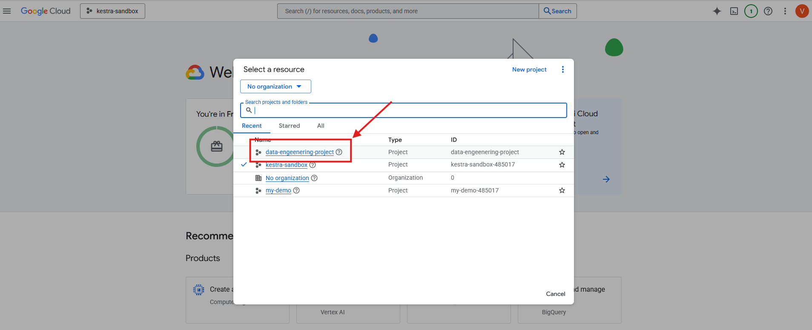Click the user account avatar
812x330 pixels.
point(802,11)
